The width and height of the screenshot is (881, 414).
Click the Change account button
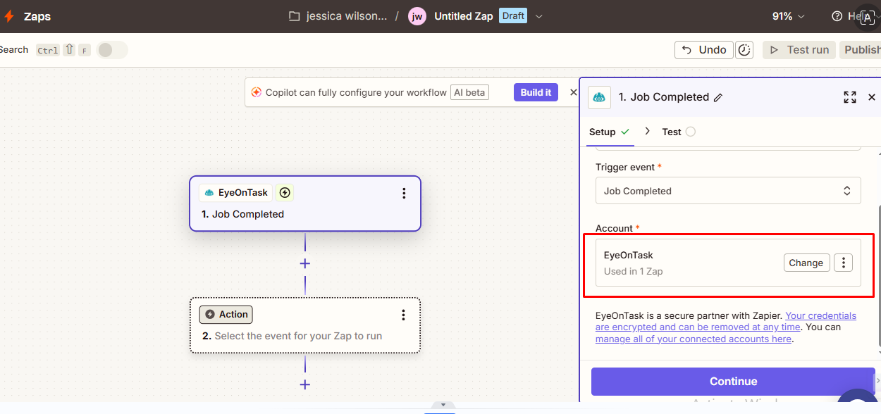click(806, 263)
